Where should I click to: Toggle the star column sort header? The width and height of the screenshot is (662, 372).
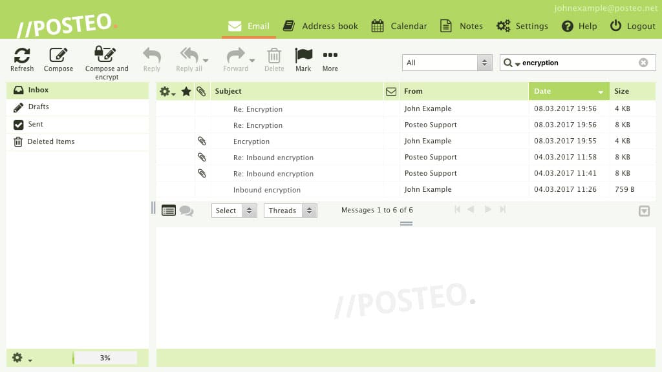(x=186, y=91)
